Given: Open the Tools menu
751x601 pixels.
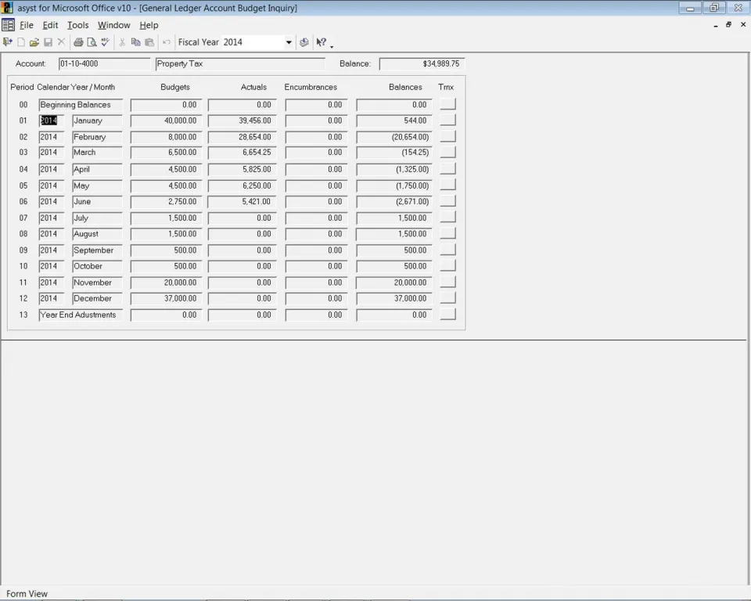Looking at the screenshot, I should pyautogui.click(x=78, y=25).
